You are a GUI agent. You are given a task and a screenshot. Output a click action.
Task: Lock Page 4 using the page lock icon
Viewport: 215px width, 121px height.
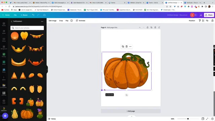[147, 27]
